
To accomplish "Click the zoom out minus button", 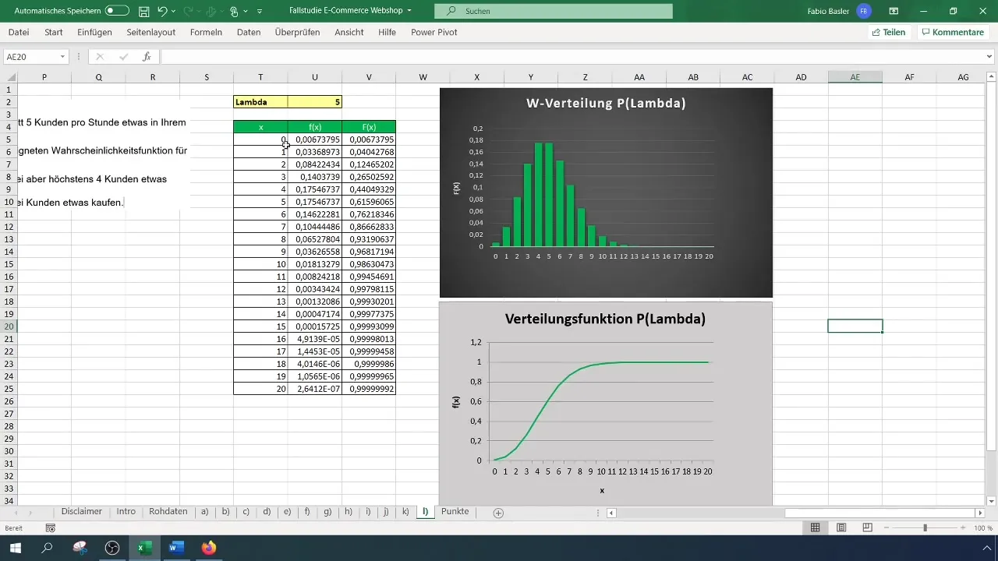I will pyautogui.click(x=887, y=528).
